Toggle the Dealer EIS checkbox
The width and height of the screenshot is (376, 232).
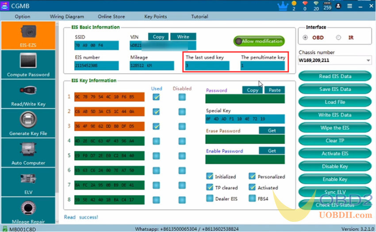[x=210, y=198]
